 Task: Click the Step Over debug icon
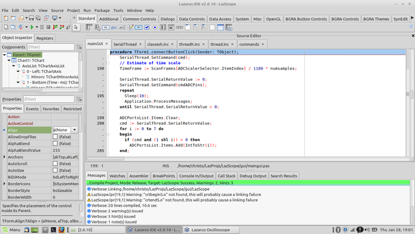coord(62,27)
